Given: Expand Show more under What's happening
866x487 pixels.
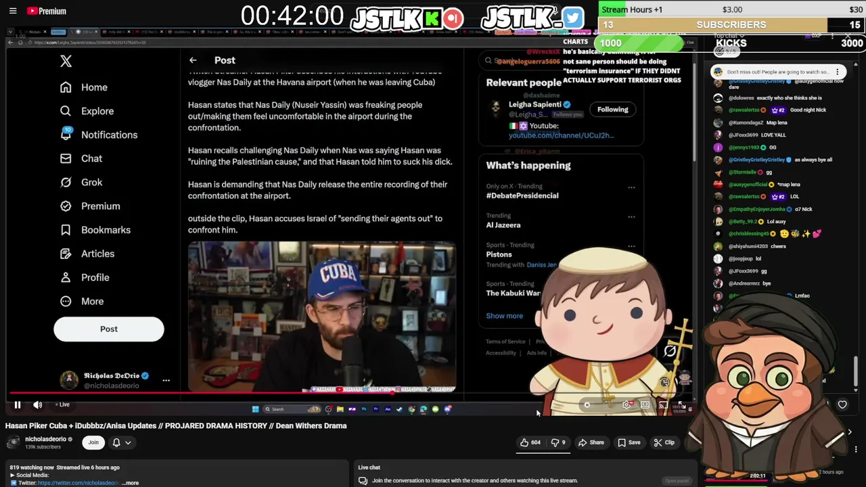Looking at the screenshot, I should coord(504,316).
